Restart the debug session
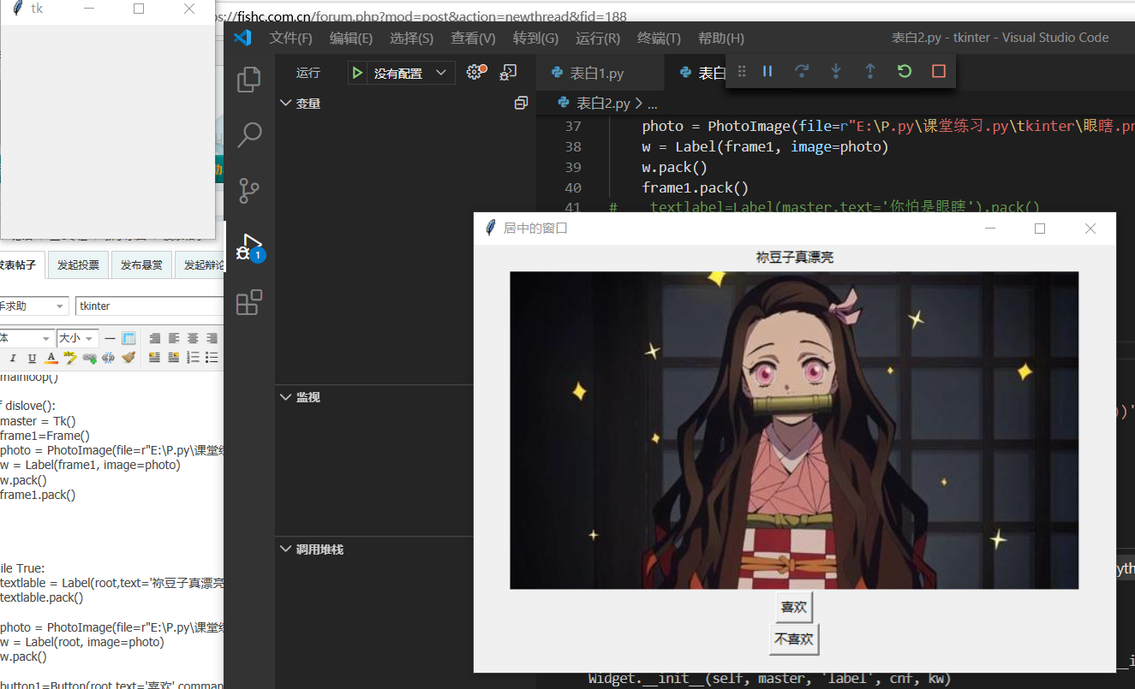 (905, 72)
